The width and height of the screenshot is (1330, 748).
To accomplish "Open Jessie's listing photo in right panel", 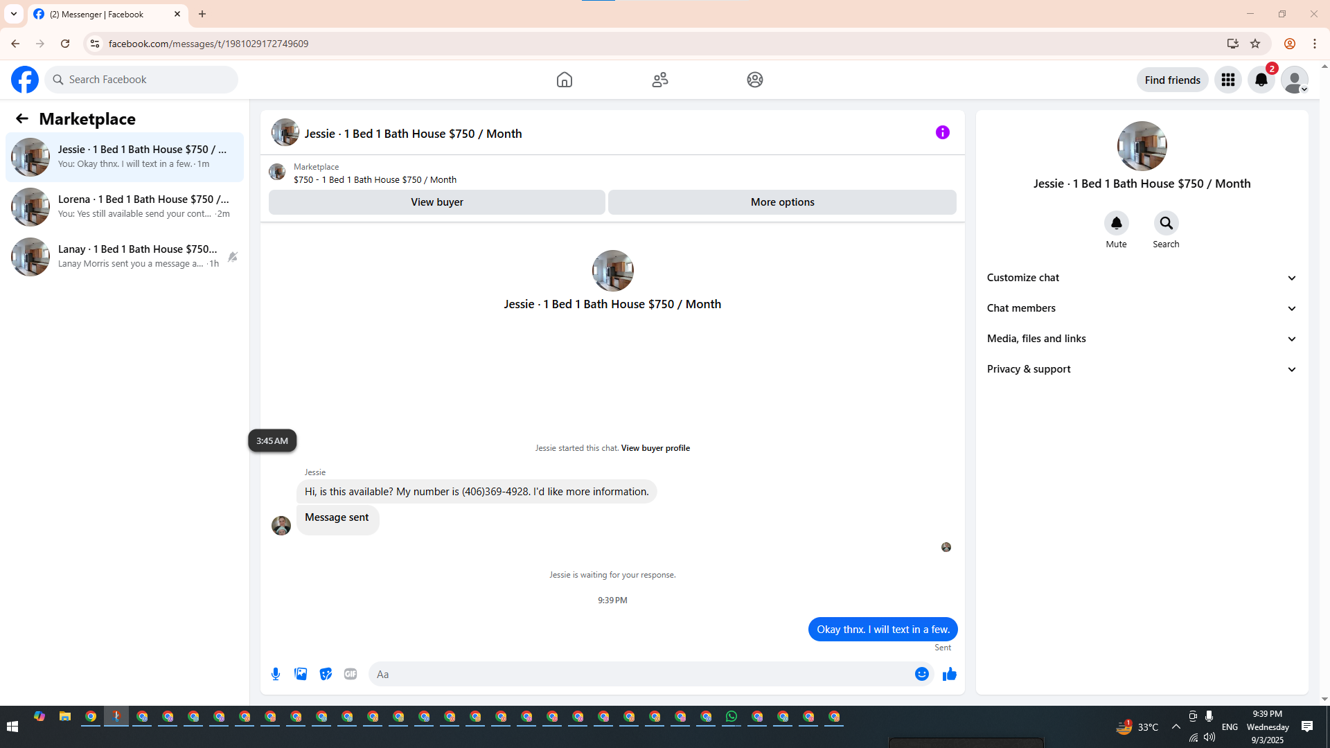I will [x=1142, y=146].
